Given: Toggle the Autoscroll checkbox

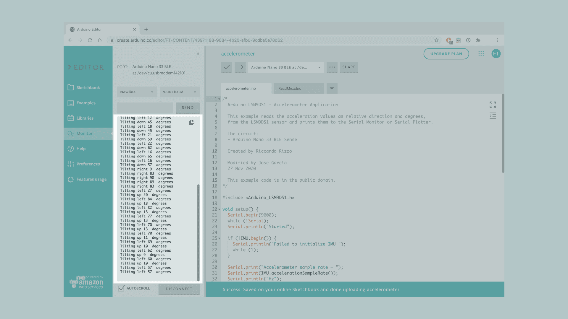Looking at the screenshot, I should pos(121,288).
